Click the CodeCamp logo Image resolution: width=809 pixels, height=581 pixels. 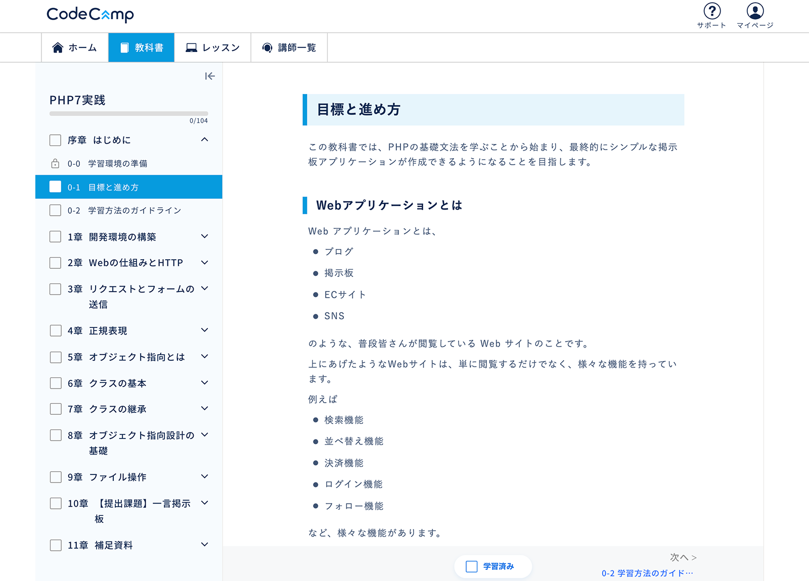pos(91,14)
